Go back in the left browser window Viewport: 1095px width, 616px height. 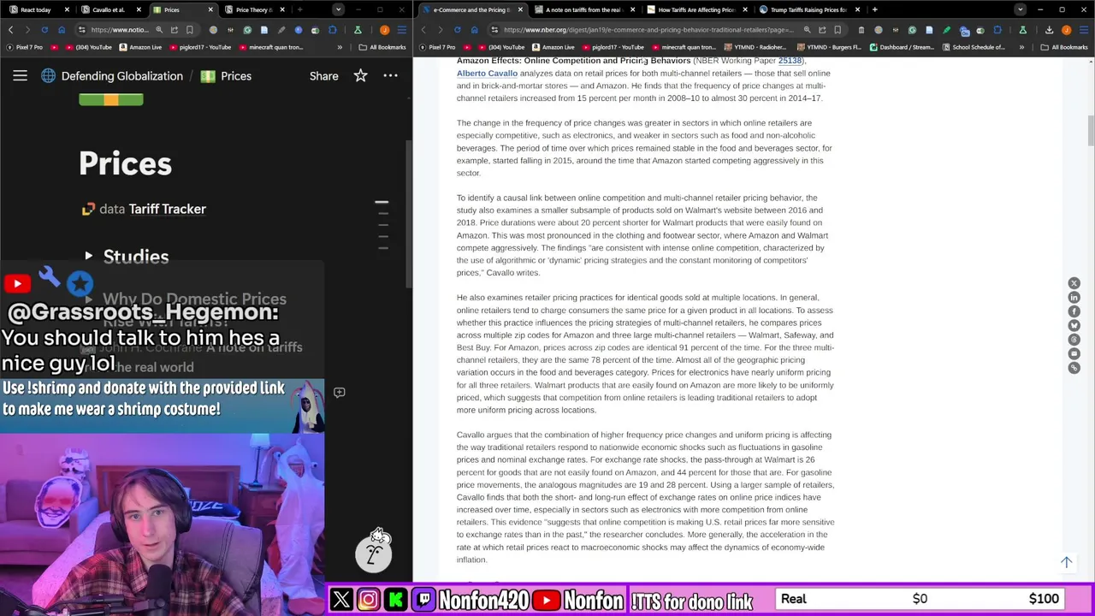coord(10,30)
